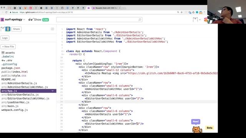
Task: Open the .babelrc file
Action: (x=8, y=56)
